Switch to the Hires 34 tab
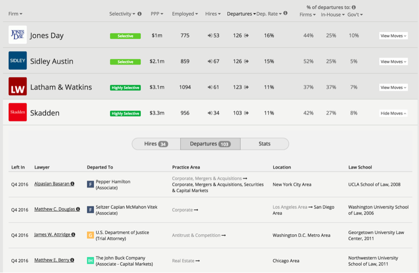This screenshot has width=419, height=273. point(156,144)
